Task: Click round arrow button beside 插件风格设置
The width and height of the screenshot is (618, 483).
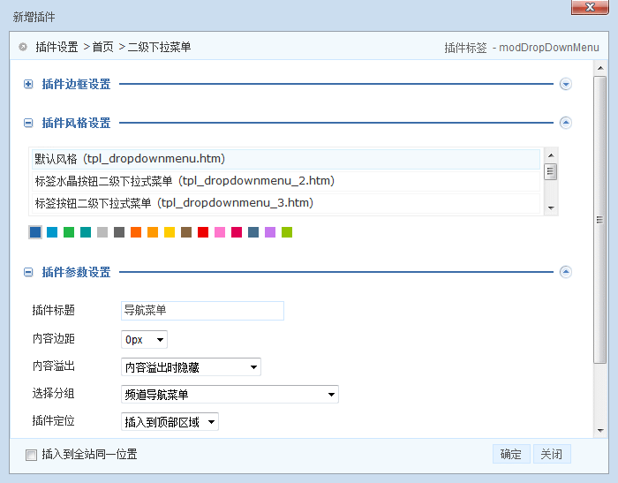Action: tap(566, 124)
